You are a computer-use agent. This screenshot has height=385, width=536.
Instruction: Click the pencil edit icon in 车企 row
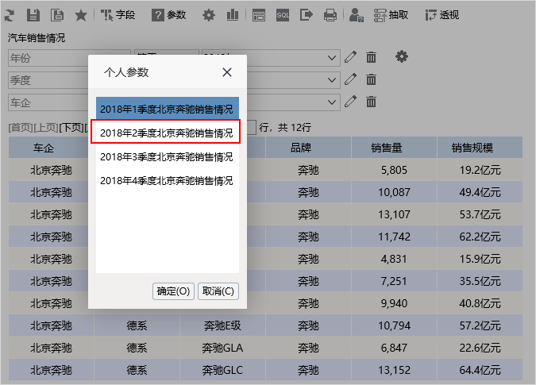(350, 102)
